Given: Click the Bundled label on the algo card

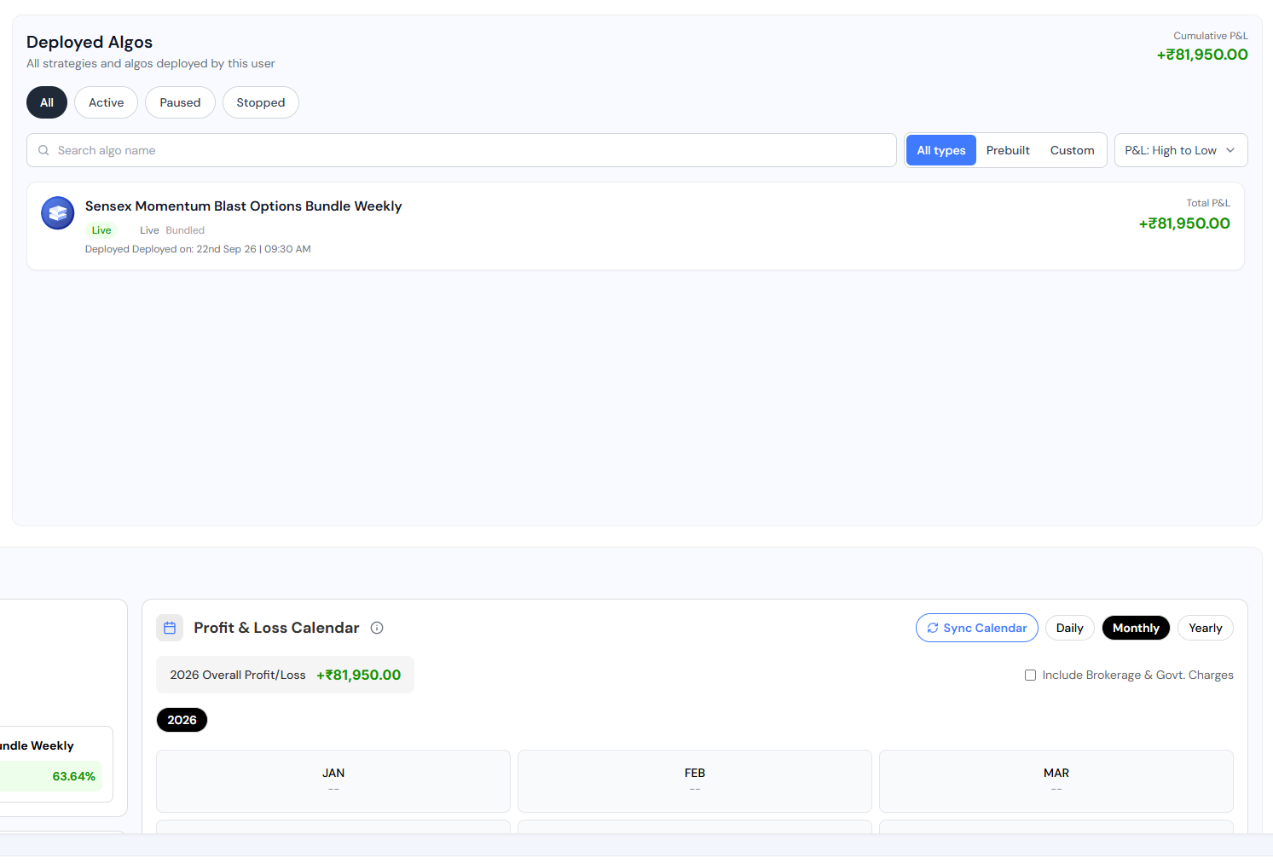Looking at the screenshot, I should pyautogui.click(x=185, y=230).
